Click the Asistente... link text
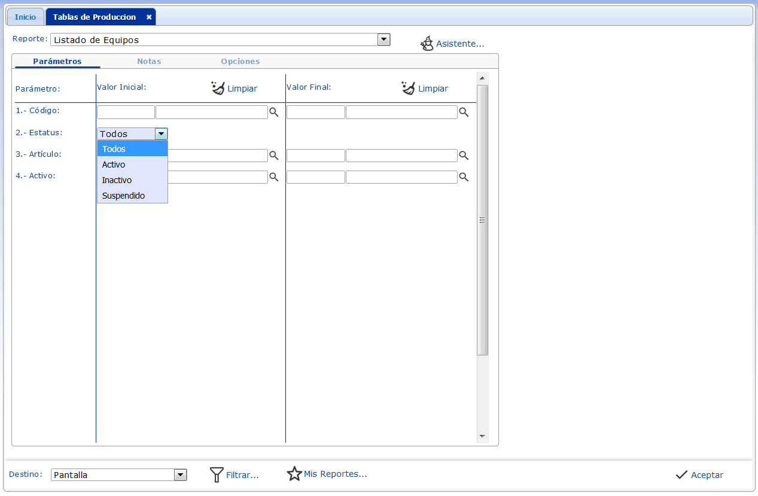Image resolution: width=758 pixels, height=496 pixels. 460,44
